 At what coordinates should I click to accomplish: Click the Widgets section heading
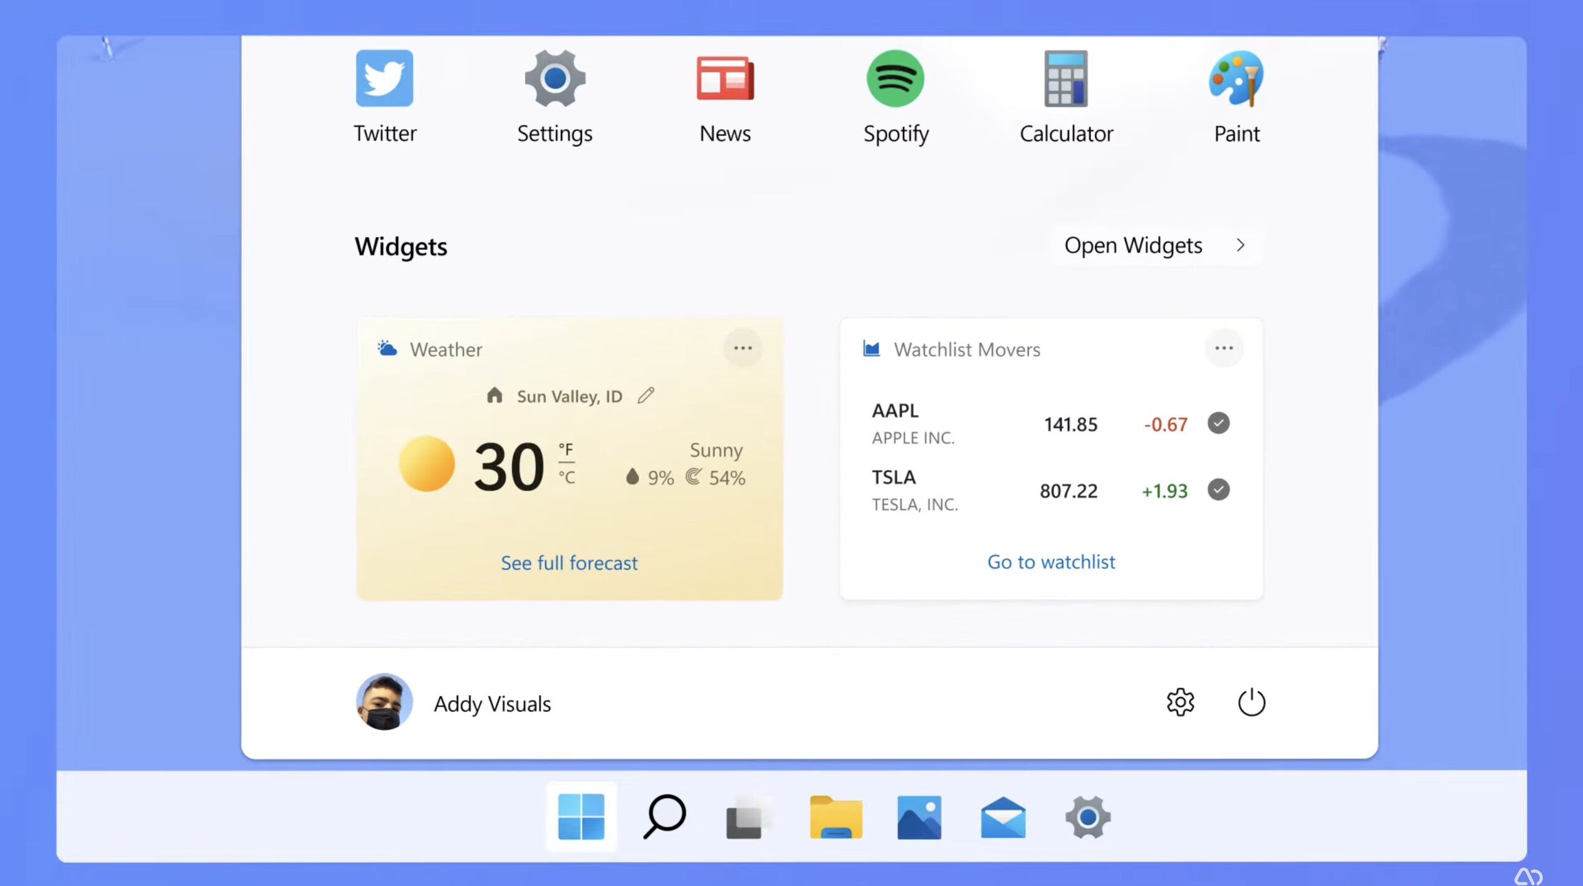401,247
